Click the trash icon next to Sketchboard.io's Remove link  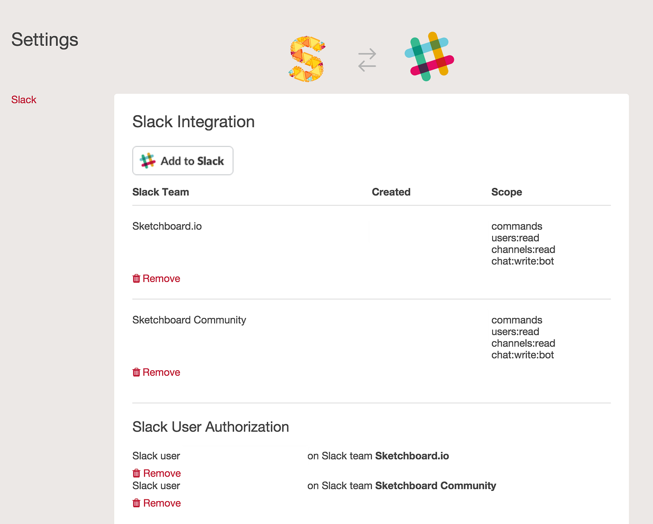click(136, 278)
